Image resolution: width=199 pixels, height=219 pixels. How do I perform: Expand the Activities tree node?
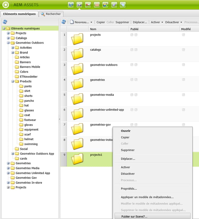[13, 48]
